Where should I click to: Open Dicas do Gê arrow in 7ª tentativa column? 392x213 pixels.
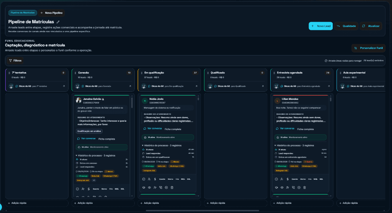[64, 86]
